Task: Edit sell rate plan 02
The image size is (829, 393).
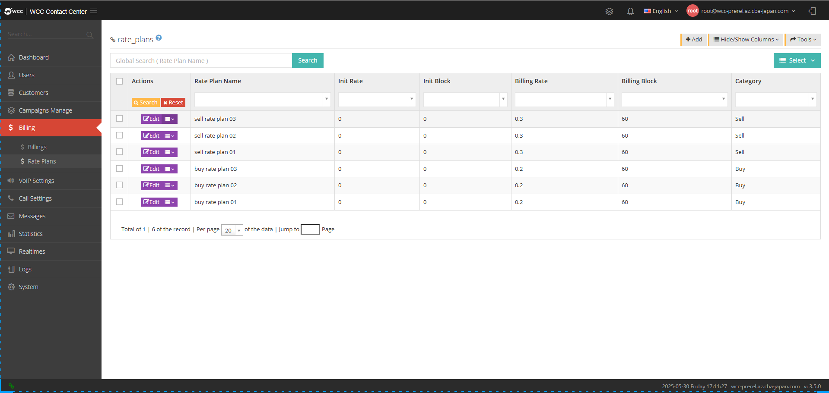Action: pyautogui.click(x=152, y=136)
